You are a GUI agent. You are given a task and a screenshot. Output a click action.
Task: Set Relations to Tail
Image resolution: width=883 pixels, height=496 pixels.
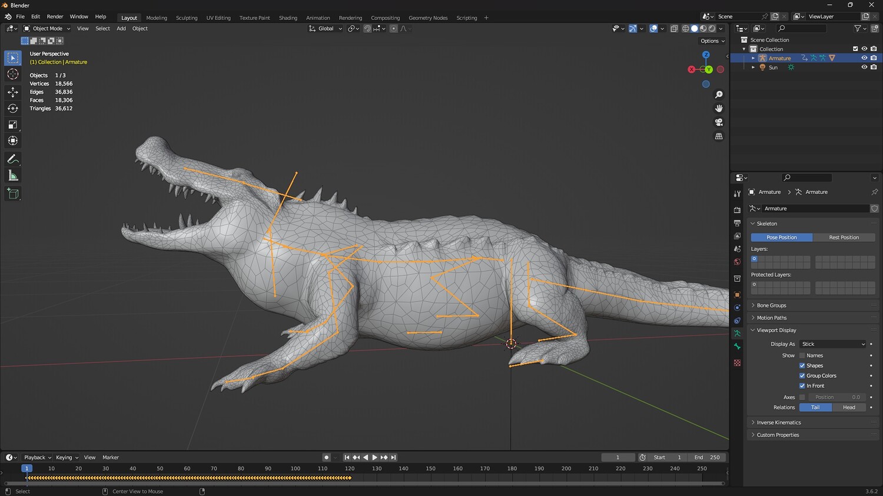tap(815, 407)
